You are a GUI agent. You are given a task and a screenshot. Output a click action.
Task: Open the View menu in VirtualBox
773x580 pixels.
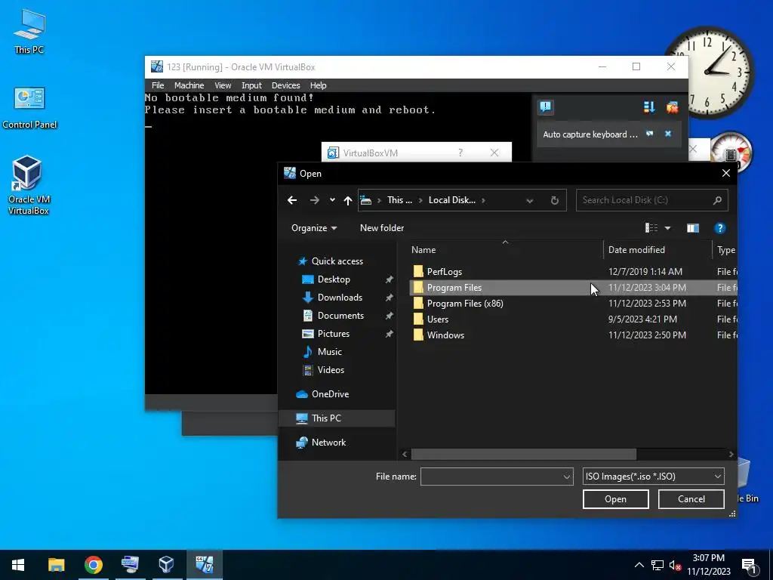[223, 85]
